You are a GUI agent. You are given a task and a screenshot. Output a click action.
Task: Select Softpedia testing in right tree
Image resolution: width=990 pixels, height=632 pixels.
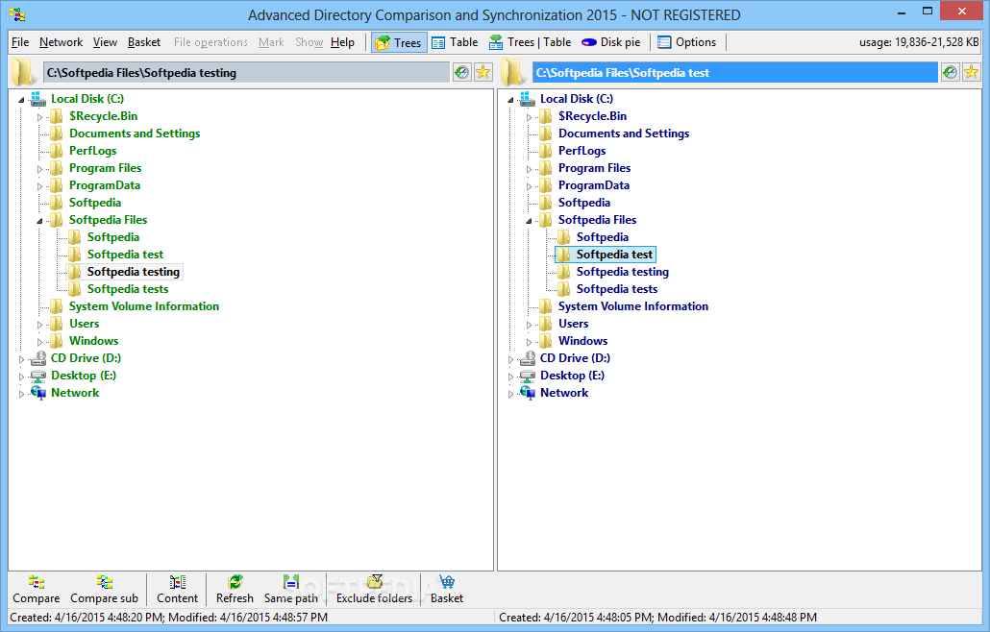[x=623, y=272]
